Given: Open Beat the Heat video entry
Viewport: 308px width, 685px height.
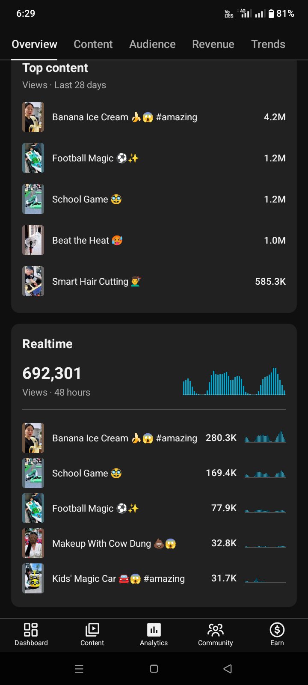Looking at the screenshot, I should 154,240.
